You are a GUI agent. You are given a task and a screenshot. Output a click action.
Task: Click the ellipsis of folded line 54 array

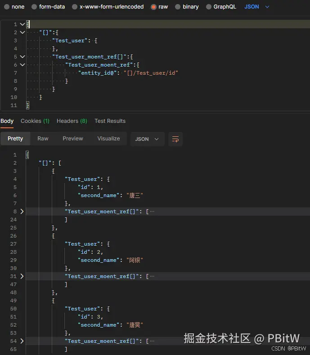coord(152,341)
